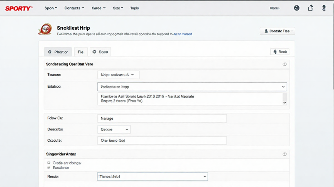Viewport: 334px width, 187px height.
Task: Click the Tasnore: field label
Action: [54, 75]
